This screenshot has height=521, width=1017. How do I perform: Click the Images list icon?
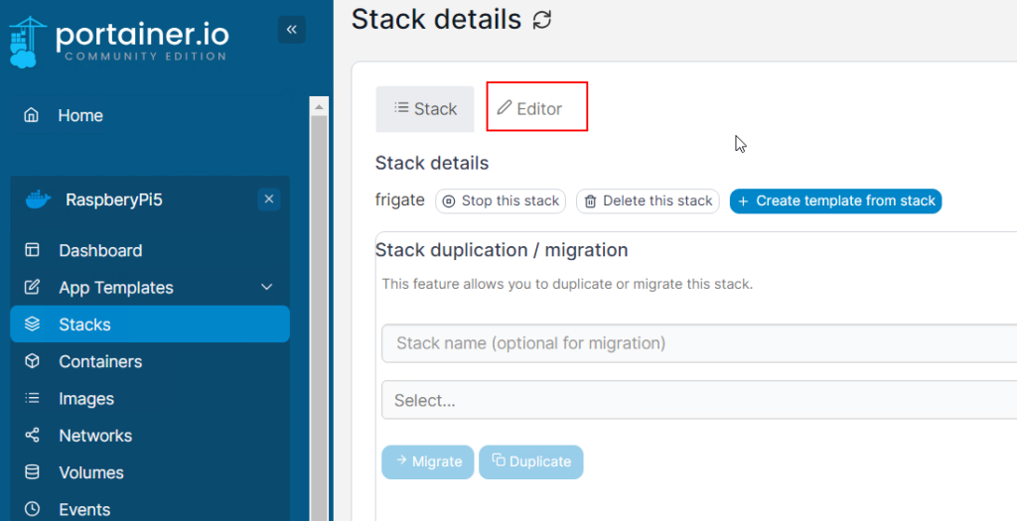(32, 398)
